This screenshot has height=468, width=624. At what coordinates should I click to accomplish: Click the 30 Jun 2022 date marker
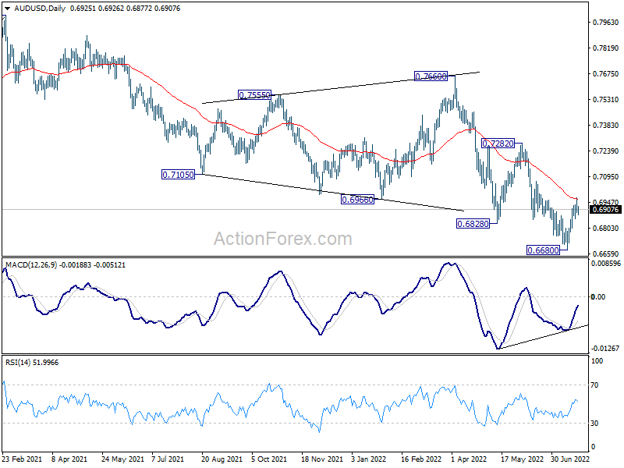point(570,459)
